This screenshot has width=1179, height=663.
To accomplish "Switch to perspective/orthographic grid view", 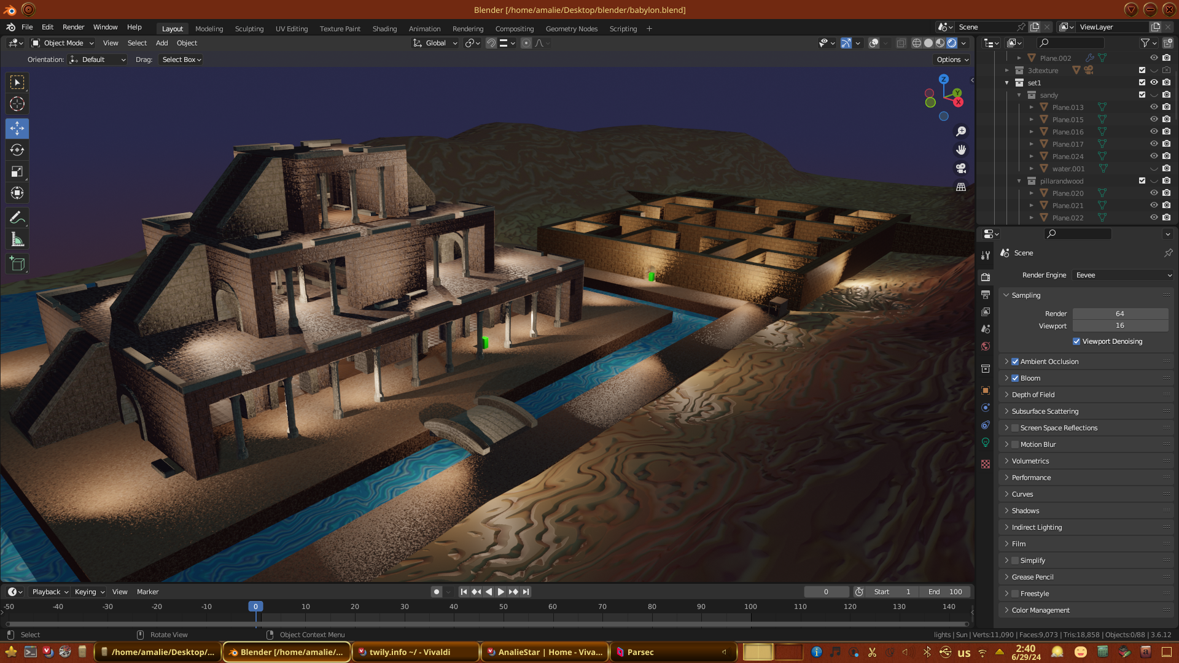I will [x=961, y=187].
